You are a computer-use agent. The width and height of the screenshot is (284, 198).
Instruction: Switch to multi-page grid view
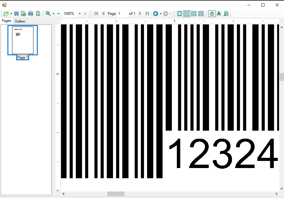pyautogui.click(x=201, y=14)
